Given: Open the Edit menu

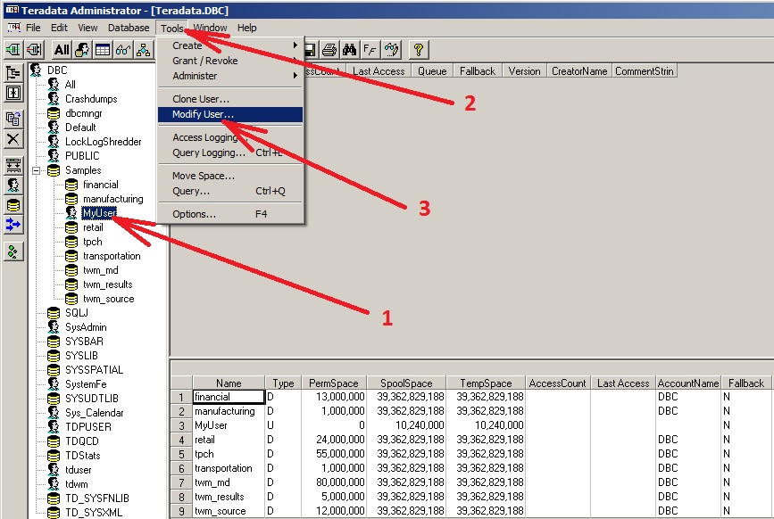Looking at the screenshot, I should [59, 28].
